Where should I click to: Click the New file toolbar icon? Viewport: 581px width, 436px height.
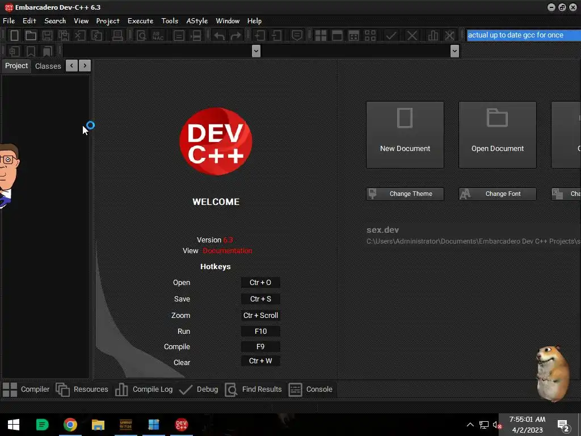click(x=14, y=36)
